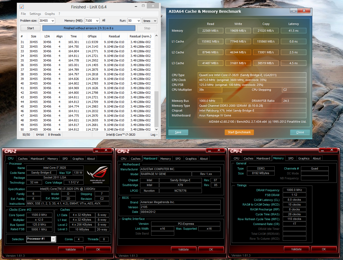Image resolution: width=343 pixels, height=260 pixels.
Task: Click the Stop button in LinX
Action: pos(147,28)
